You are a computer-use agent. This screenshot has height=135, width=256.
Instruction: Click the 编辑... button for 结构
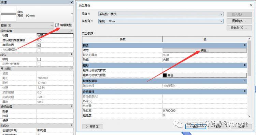205,50
